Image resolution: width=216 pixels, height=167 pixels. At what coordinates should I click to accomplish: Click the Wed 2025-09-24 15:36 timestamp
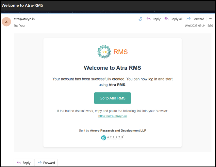pyautogui.click(x=199, y=26)
